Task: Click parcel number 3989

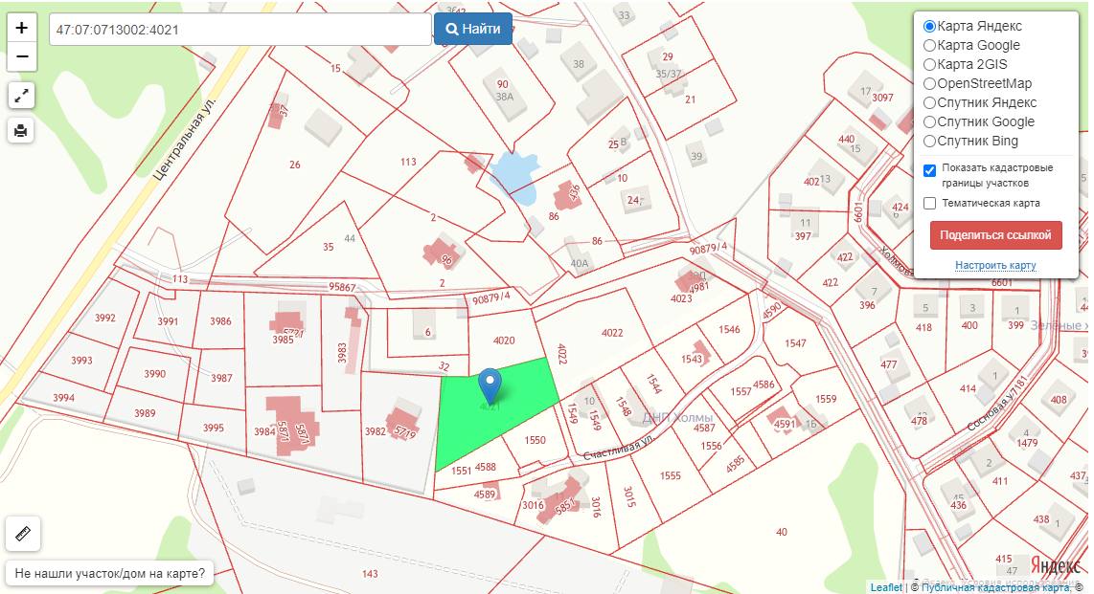Action: coord(145,413)
